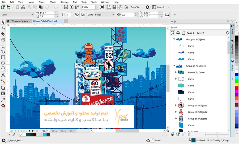This screenshot has height=144, width=239.
Task: Select the Pan hand tool
Action: [x=3, y=40]
